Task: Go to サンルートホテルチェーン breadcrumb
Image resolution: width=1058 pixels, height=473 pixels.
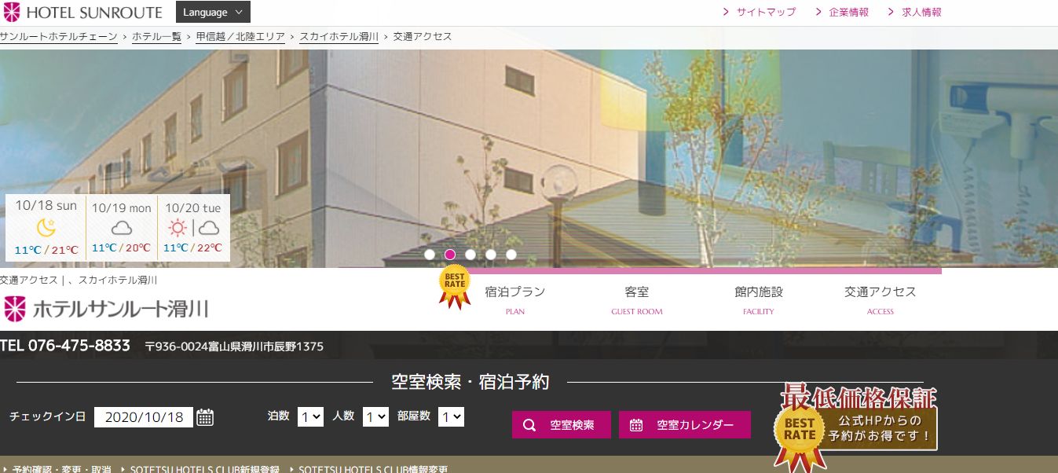Action: (59, 37)
